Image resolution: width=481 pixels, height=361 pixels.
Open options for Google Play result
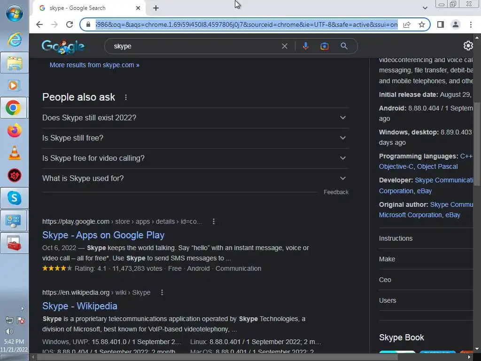[x=214, y=221]
